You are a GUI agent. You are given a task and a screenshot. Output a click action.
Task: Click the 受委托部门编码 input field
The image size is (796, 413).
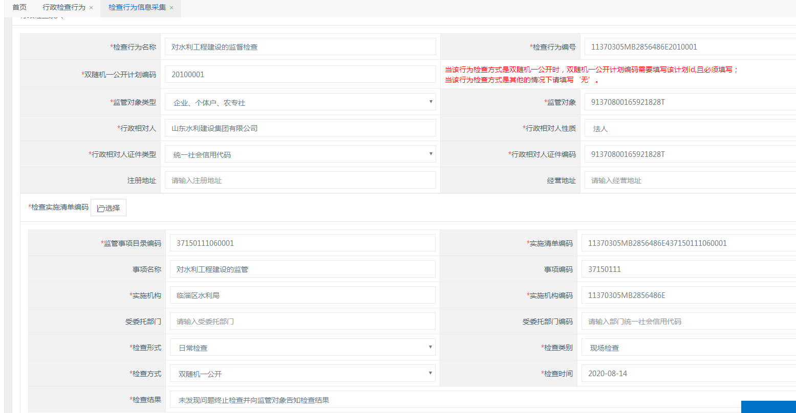[689, 321]
